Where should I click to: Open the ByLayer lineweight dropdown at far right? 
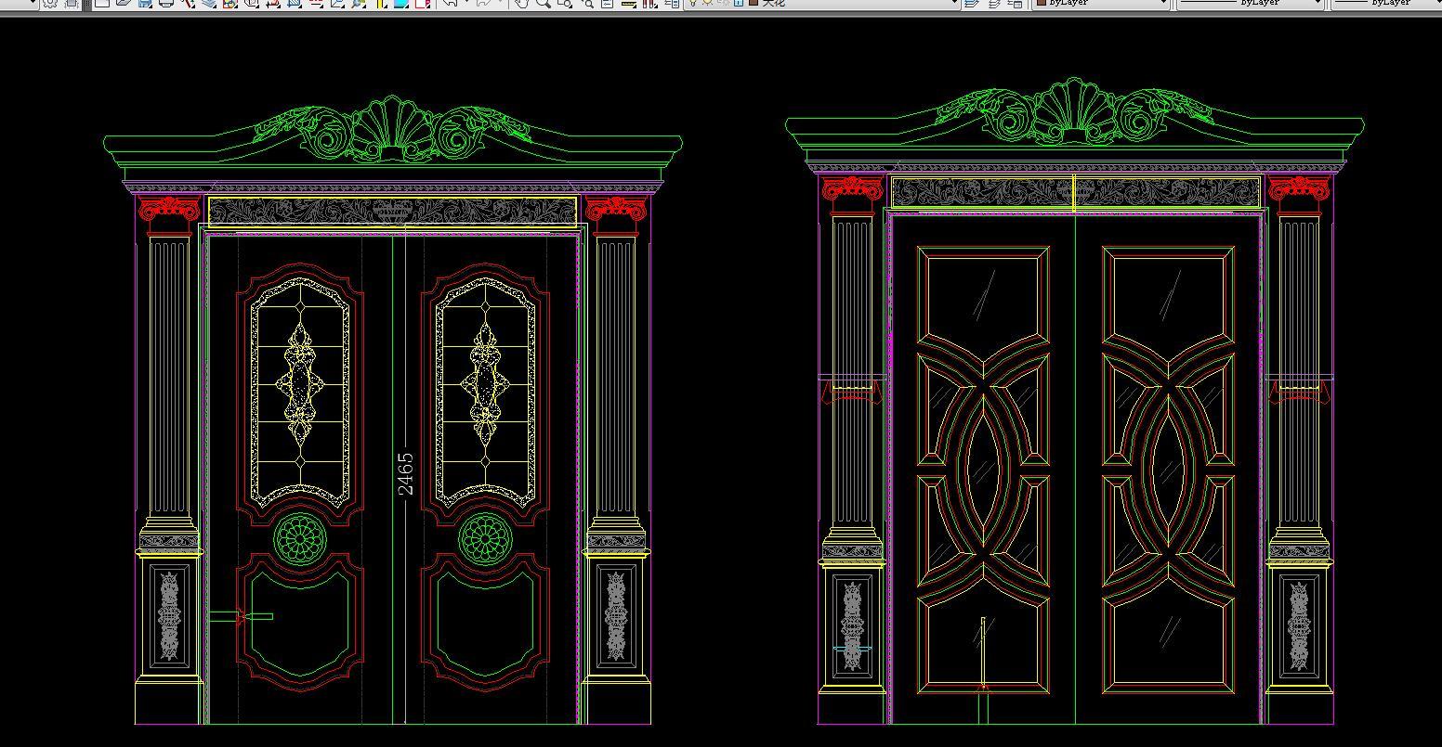click(x=1386, y=3)
